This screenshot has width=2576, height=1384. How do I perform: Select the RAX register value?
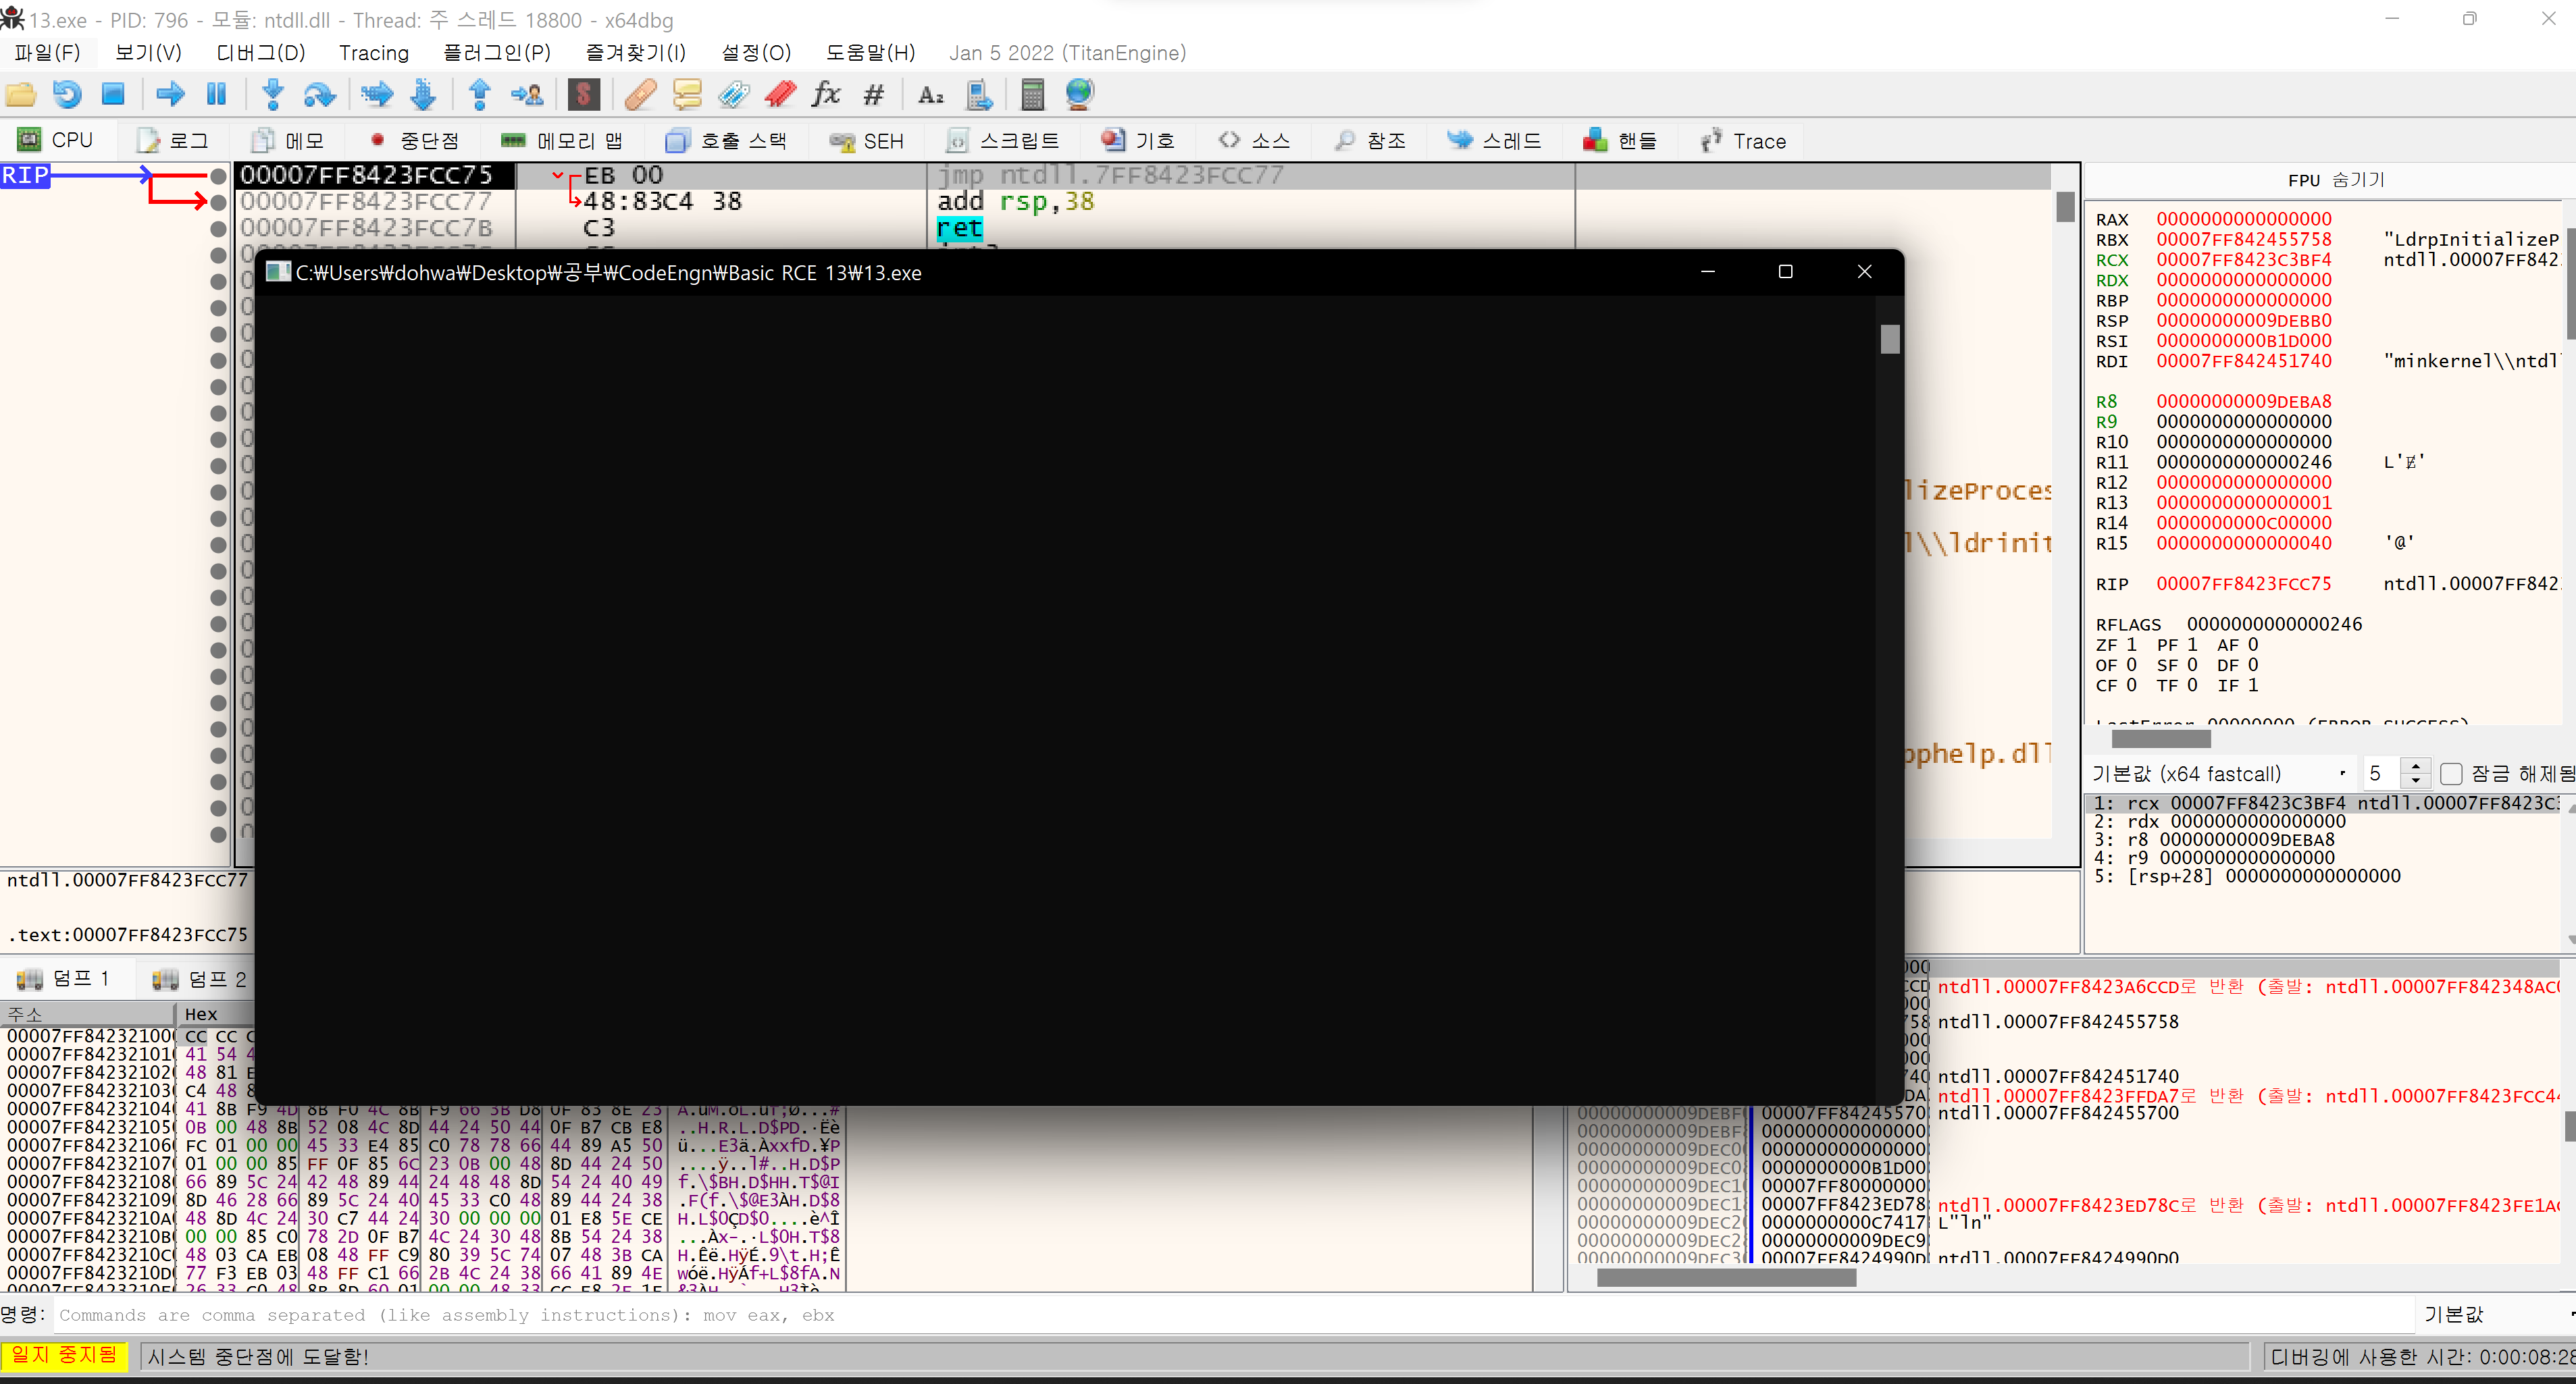click(x=2244, y=219)
